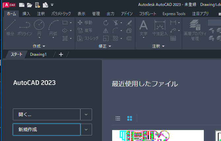221x141 pixels.
Task: Click the linear dimension icon
Action: point(173,23)
